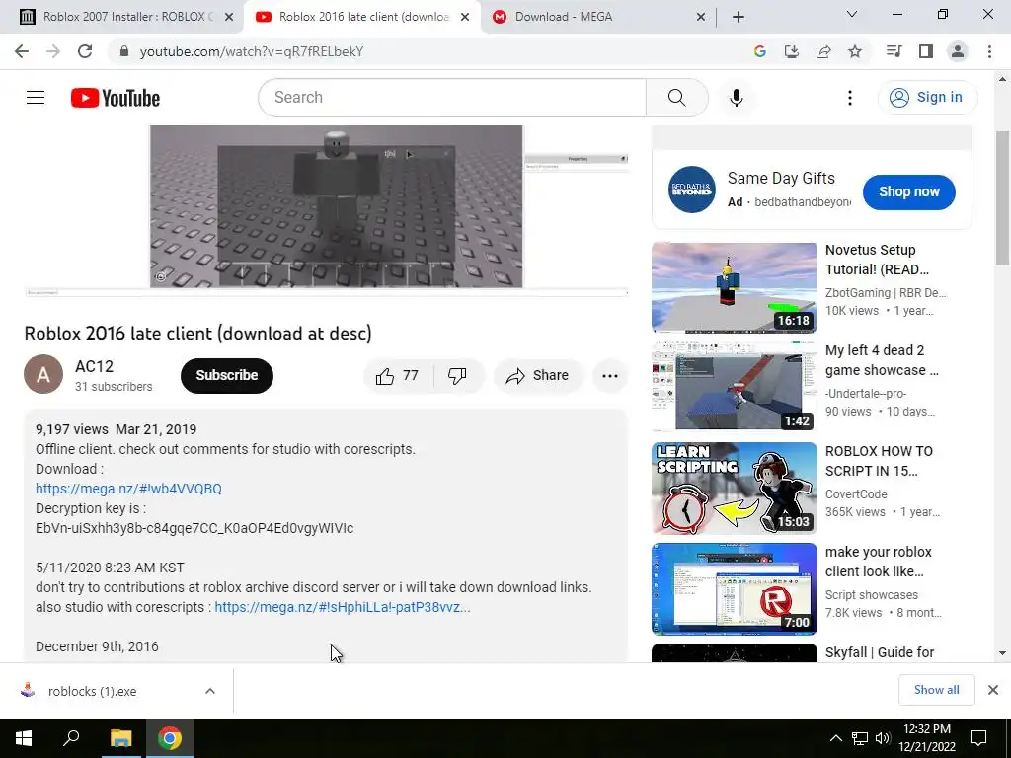Open tab search dropdown chevron
This screenshot has height=758, width=1011.
pos(852,14)
